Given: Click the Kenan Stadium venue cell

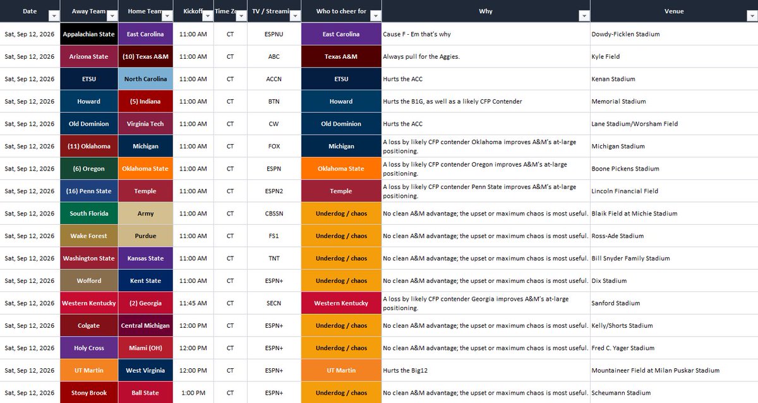Looking at the screenshot, I should [x=674, y=79].
